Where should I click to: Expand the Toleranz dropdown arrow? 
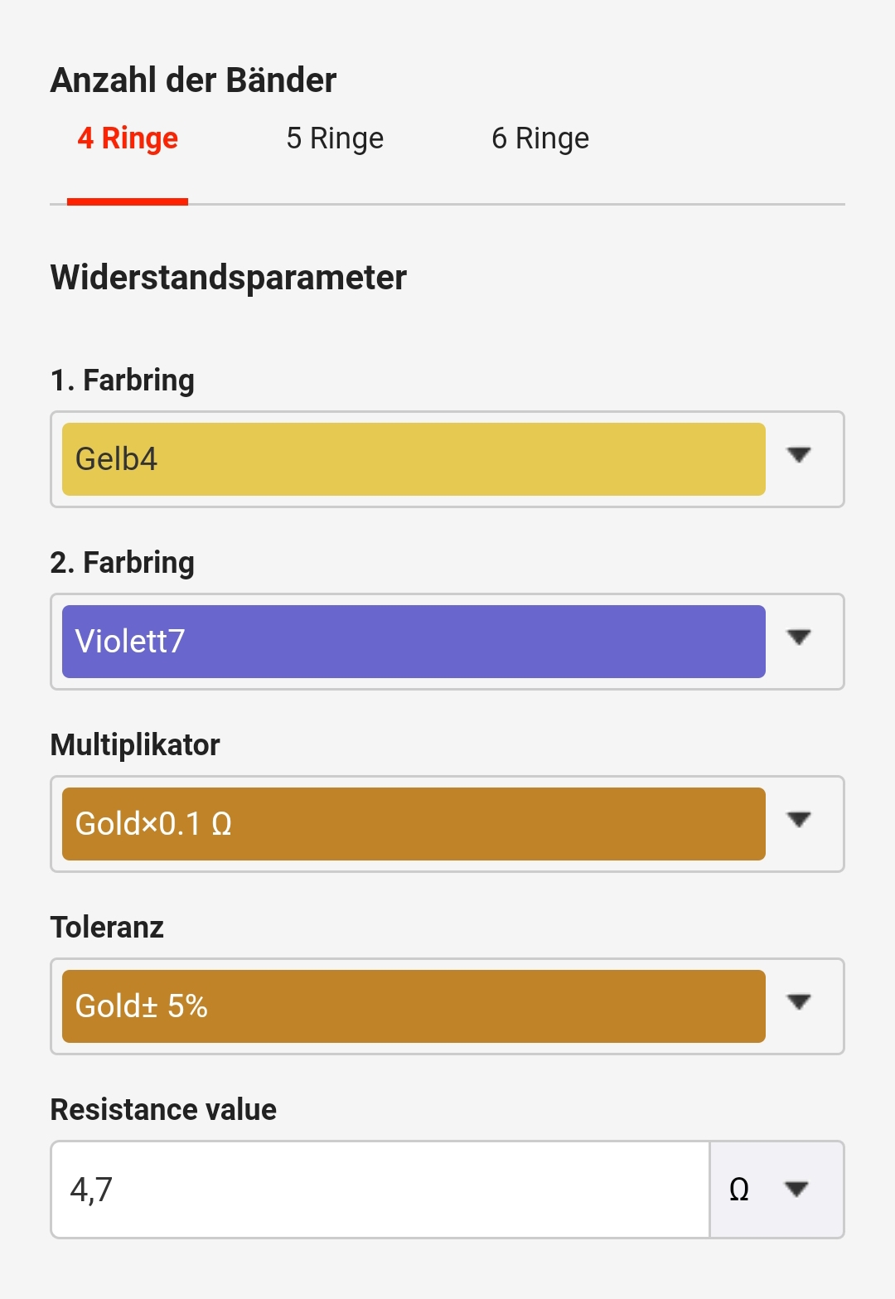pos(799,1002)
